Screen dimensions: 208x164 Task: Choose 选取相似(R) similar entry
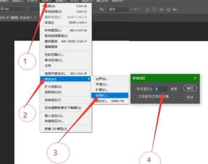click(x=65, y=92)
